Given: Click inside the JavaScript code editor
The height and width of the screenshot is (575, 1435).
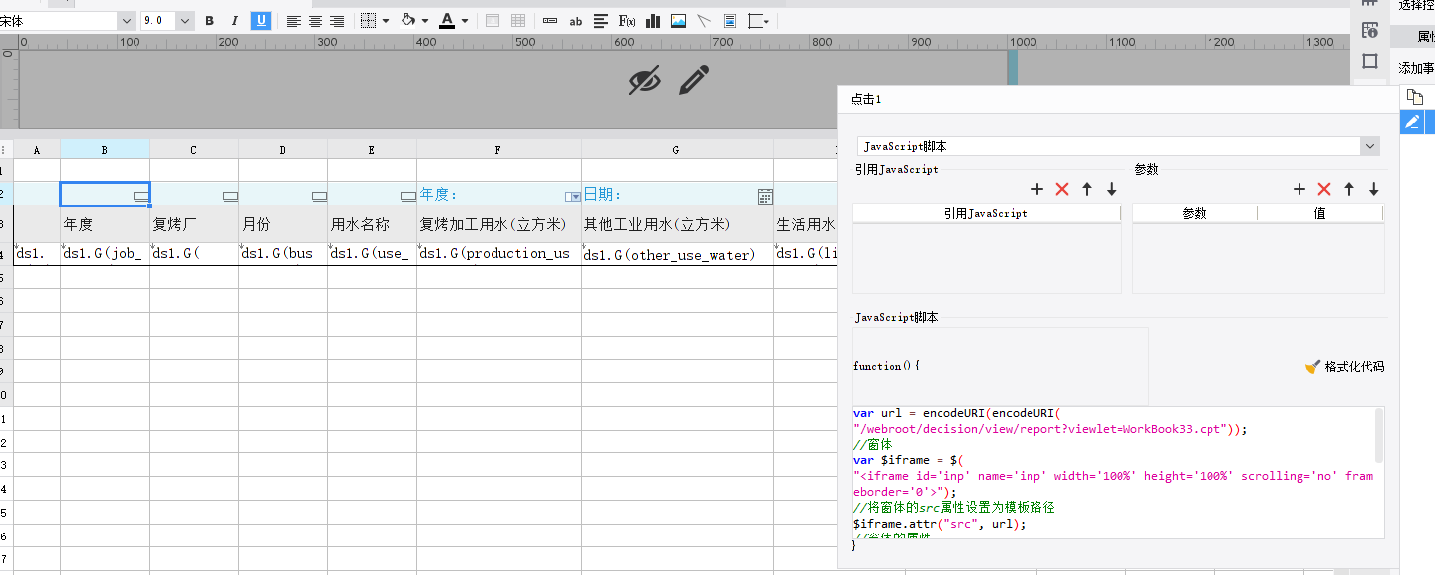Looking at the screenshot, I should (x=1112, y=472).
